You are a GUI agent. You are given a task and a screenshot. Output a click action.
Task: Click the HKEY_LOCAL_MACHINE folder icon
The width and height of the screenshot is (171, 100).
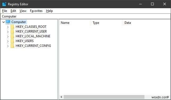(12, 36)
